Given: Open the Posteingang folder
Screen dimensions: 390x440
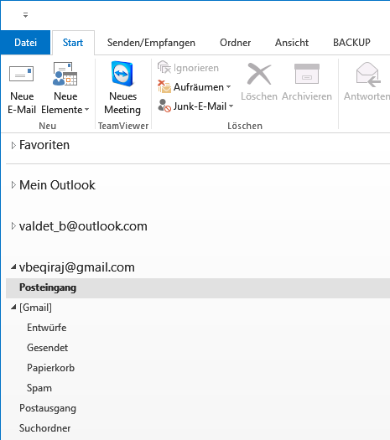Looking at the screenshot, I should coord(198,288).
